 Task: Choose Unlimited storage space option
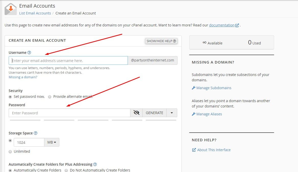point(10,151)
